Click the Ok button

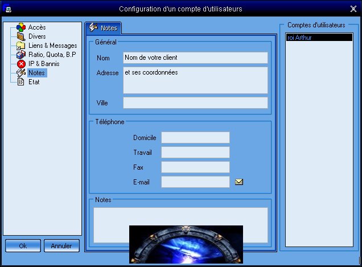point(23,246)
